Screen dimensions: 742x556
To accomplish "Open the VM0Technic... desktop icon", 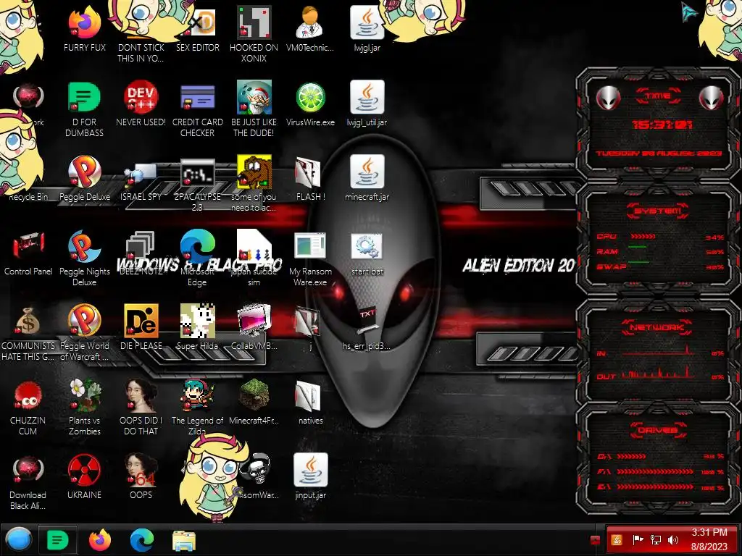I will click(310, 22).
